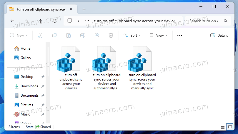
Task: Expand the address bar breadcrumb chevron
Action: click(x=79, y=21)
